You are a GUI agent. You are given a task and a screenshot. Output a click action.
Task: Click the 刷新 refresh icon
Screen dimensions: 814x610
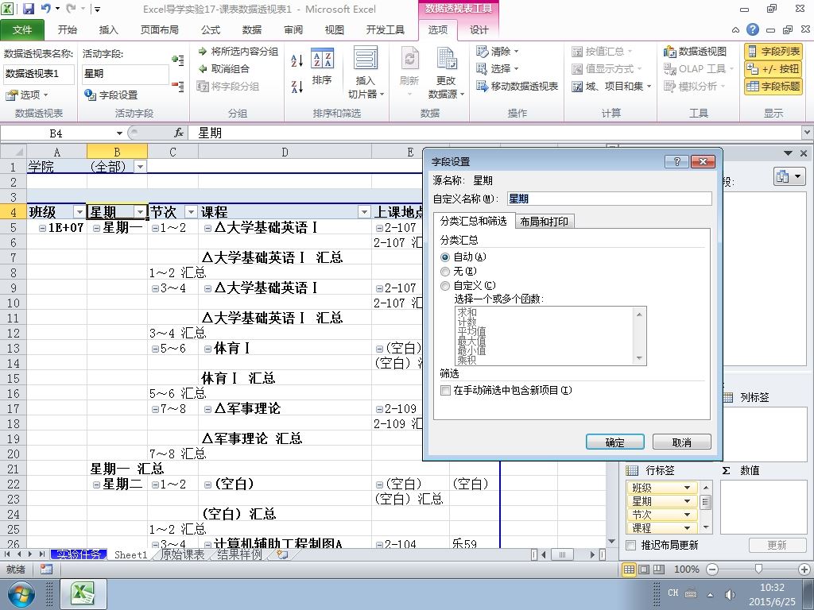[409, 72]
